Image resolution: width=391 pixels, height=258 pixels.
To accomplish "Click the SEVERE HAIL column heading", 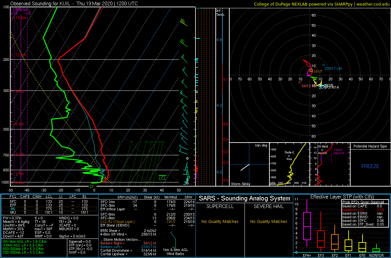I will point(269,207).
